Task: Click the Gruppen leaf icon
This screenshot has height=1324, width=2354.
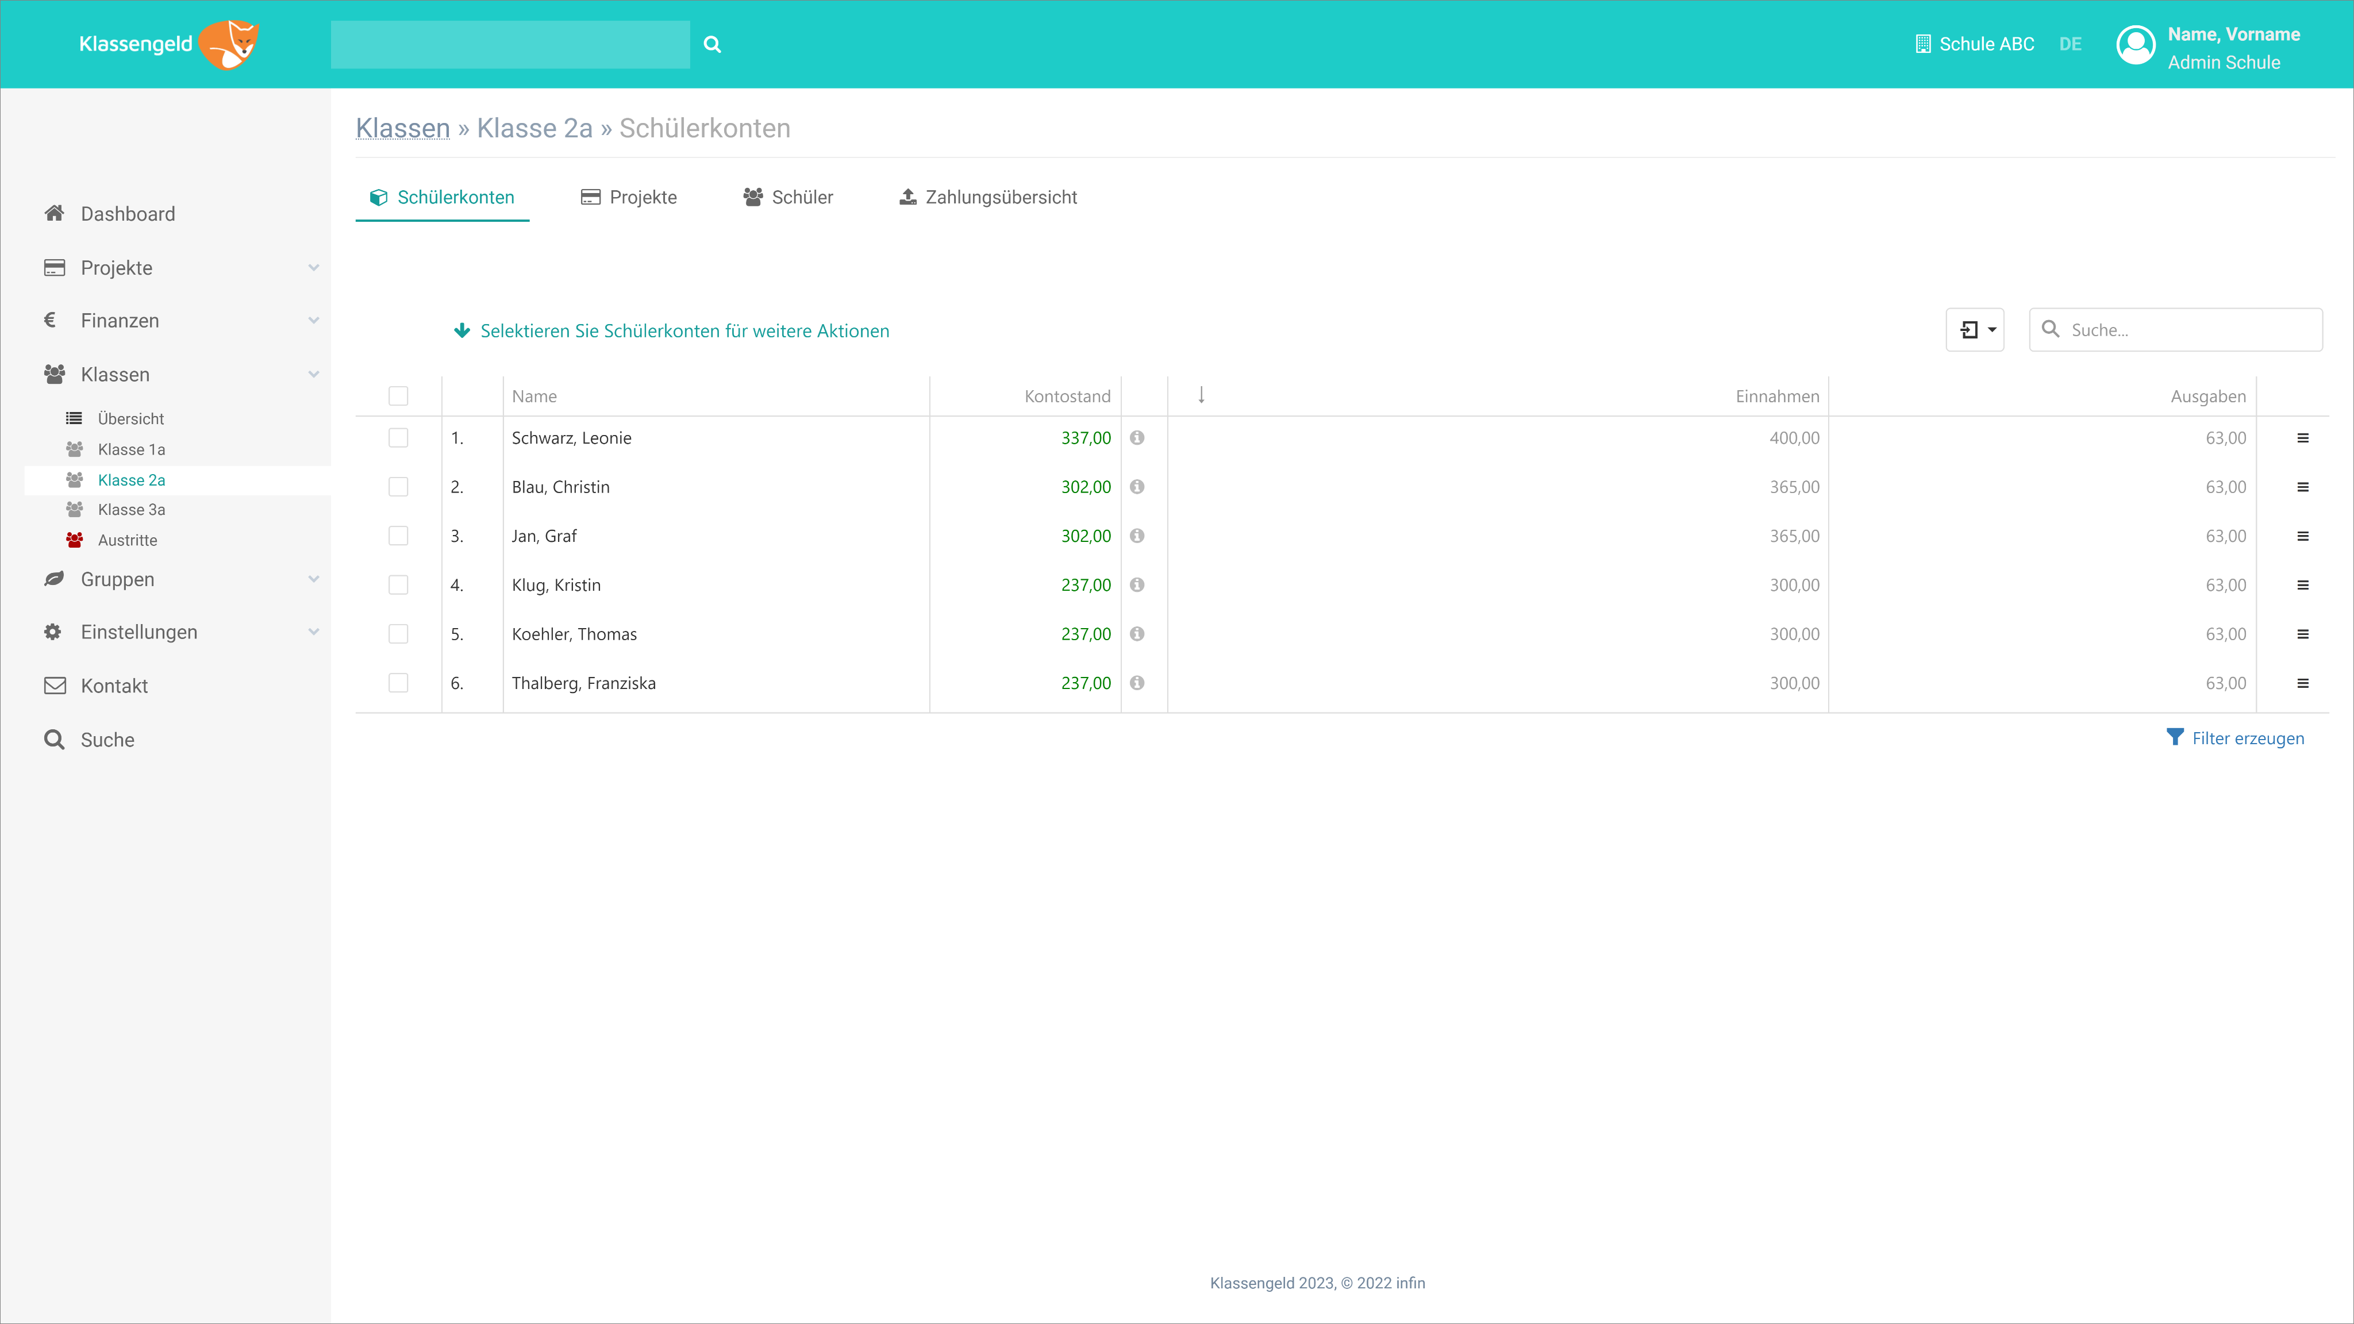Action: pos(54,579)
